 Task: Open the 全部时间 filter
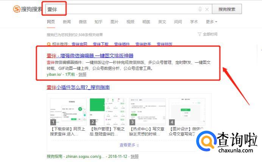coord(208,34)
